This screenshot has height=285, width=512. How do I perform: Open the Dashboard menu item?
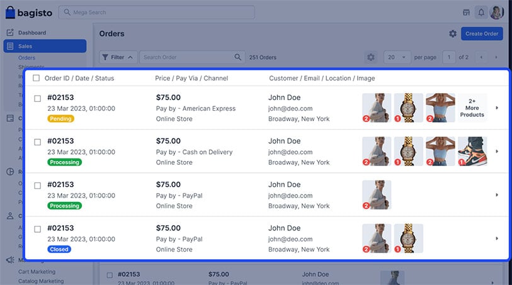(x=31, y=33)
